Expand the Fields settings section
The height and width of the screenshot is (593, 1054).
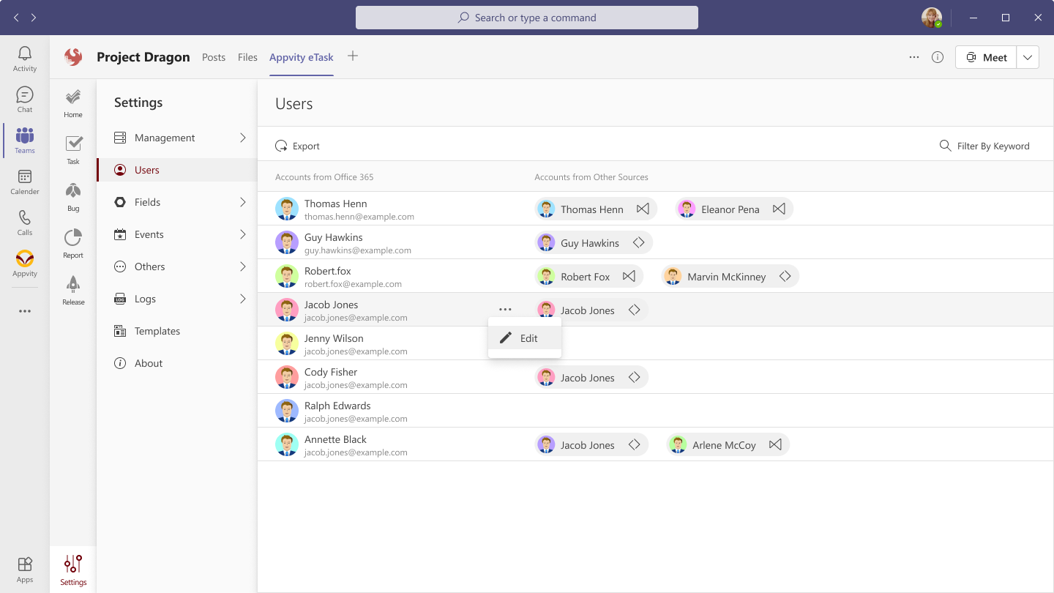point(243,202)
